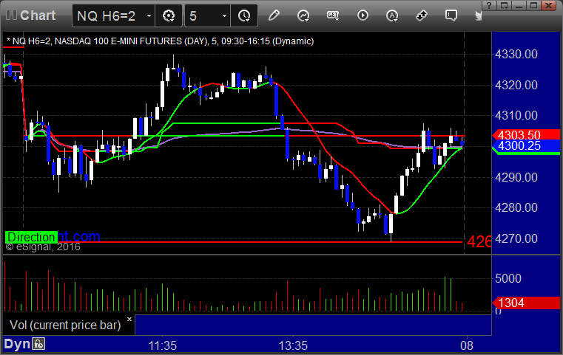Screen dimensions: 563x355
Task: Open the time template clock menu
Action: tap(244, 15)
